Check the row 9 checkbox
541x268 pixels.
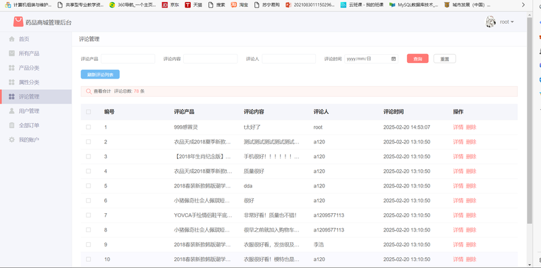pyautogui.click(x=89, y=244)
